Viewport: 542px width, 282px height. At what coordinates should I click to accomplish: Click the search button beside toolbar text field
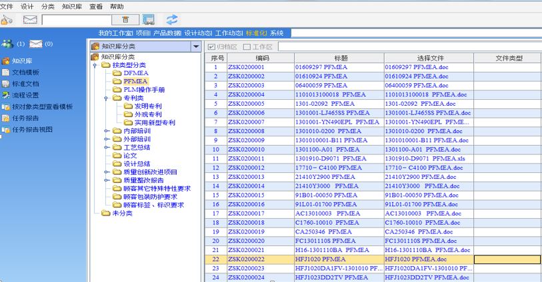126,20
